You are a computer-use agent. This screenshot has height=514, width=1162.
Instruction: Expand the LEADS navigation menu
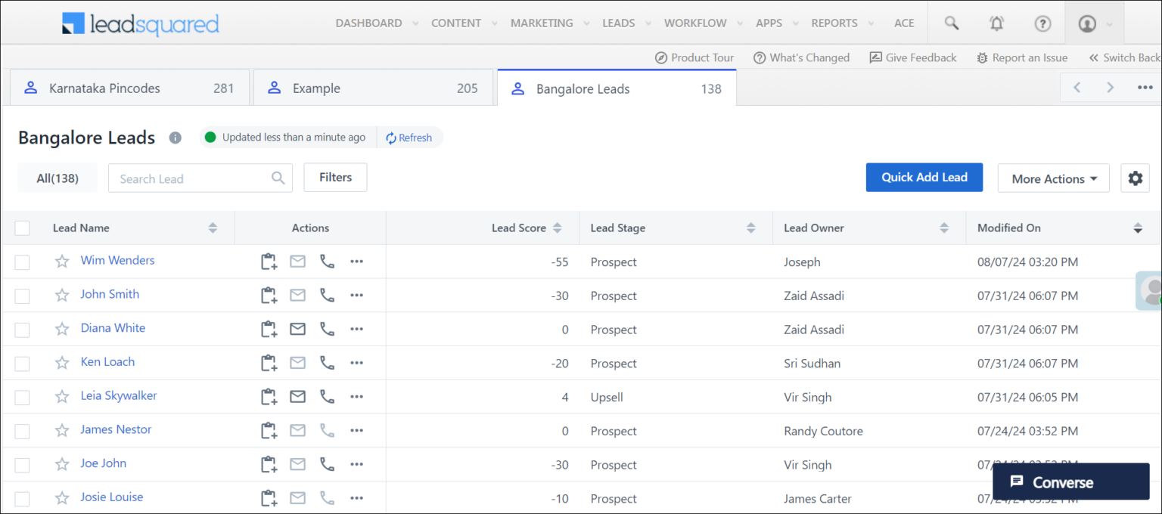pyautogui.click(x=617, y=23)
